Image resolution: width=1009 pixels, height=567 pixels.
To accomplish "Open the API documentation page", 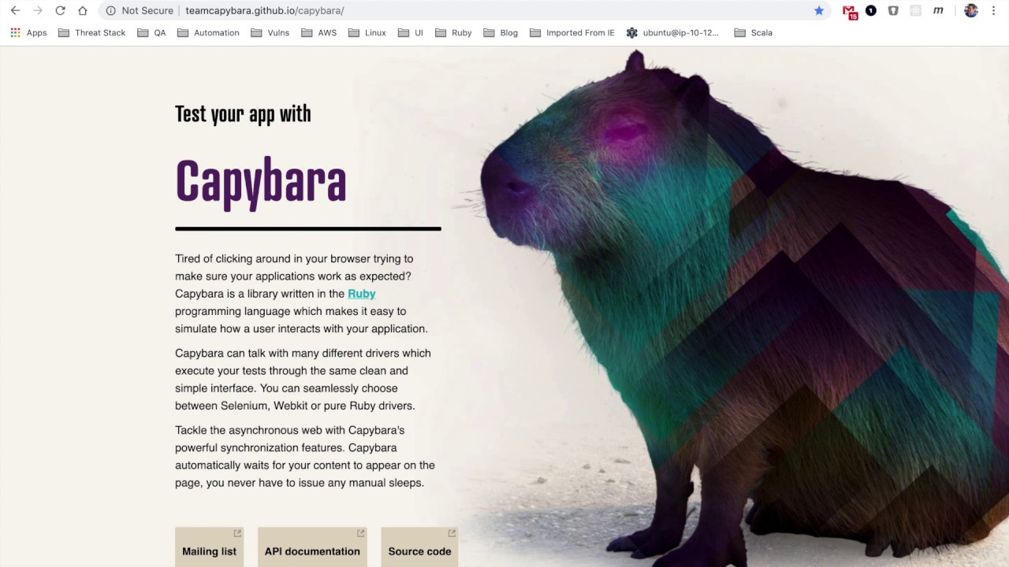I will tap(312, 550).
